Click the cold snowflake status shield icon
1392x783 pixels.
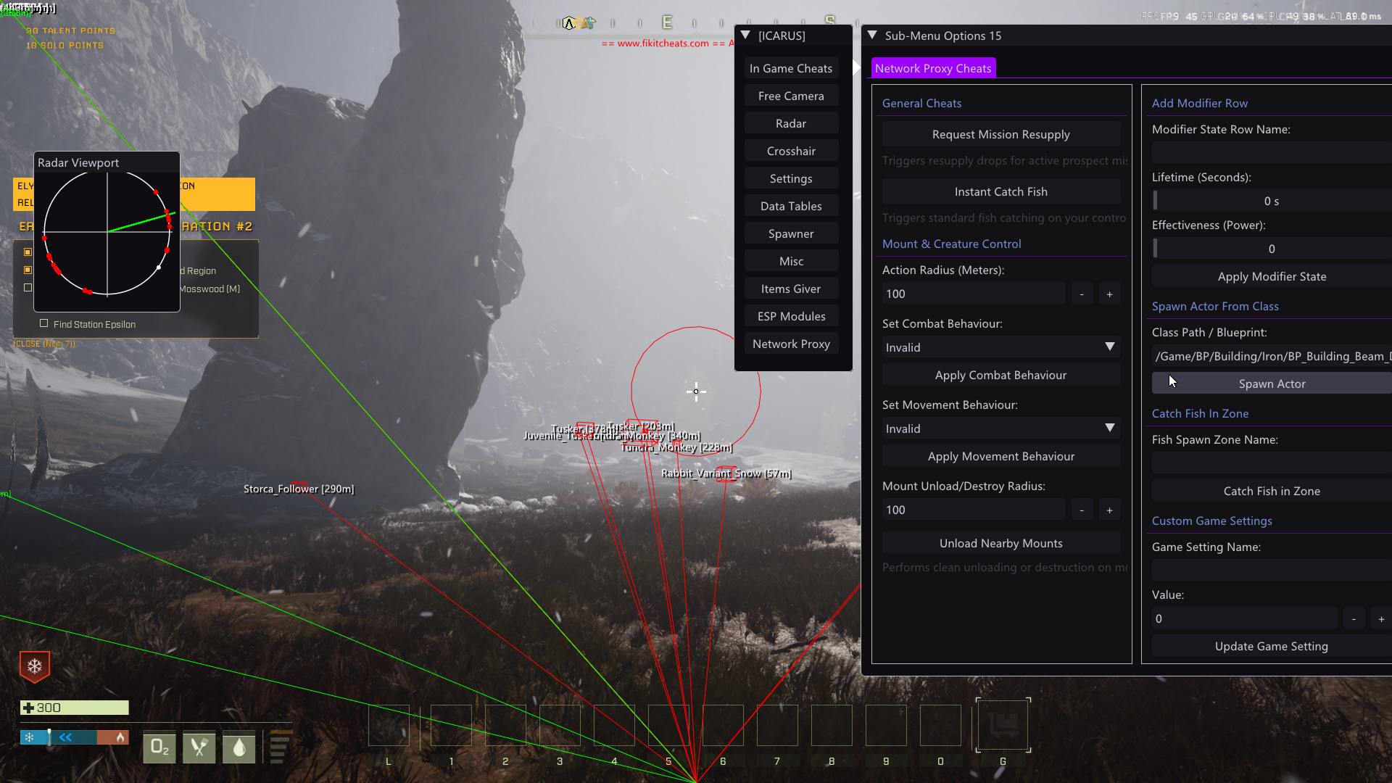click(35, 666)
